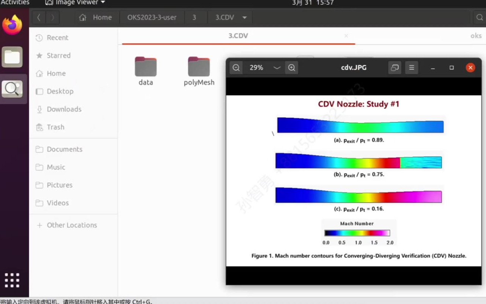Zoom out the image in viewer
This screenshot has height=304, width=486.
pyautogui.click(x=236, y=68)
